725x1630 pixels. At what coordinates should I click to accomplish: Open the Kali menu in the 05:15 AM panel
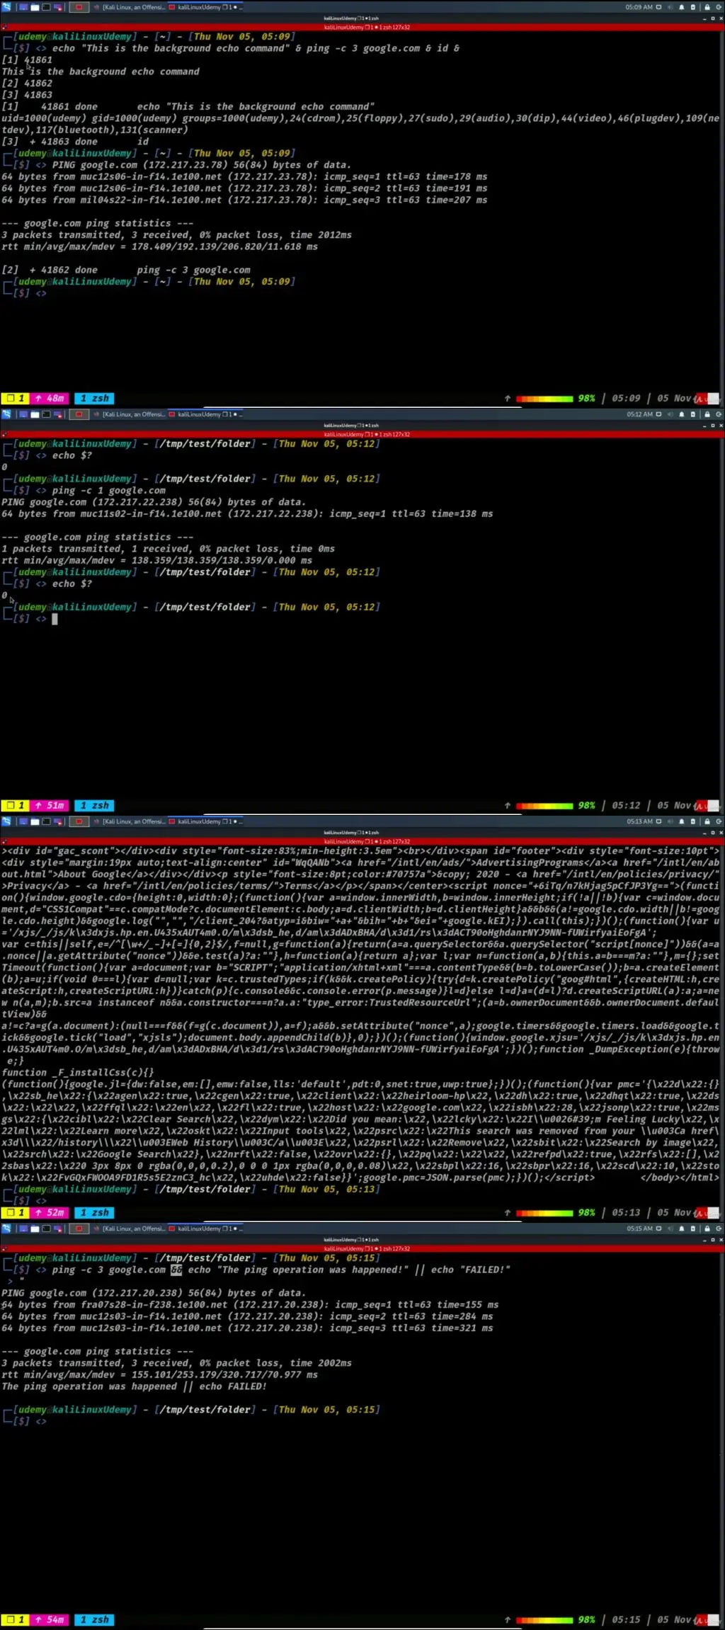tap(6, 1229)
